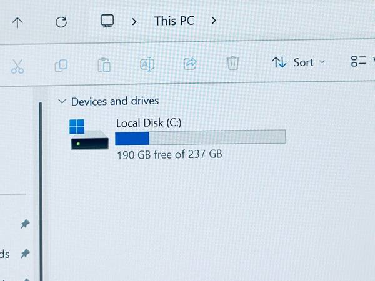375x281 pixels.
Task: Click the navigation pane vertical scrollbar
Action: pos(41,191)
